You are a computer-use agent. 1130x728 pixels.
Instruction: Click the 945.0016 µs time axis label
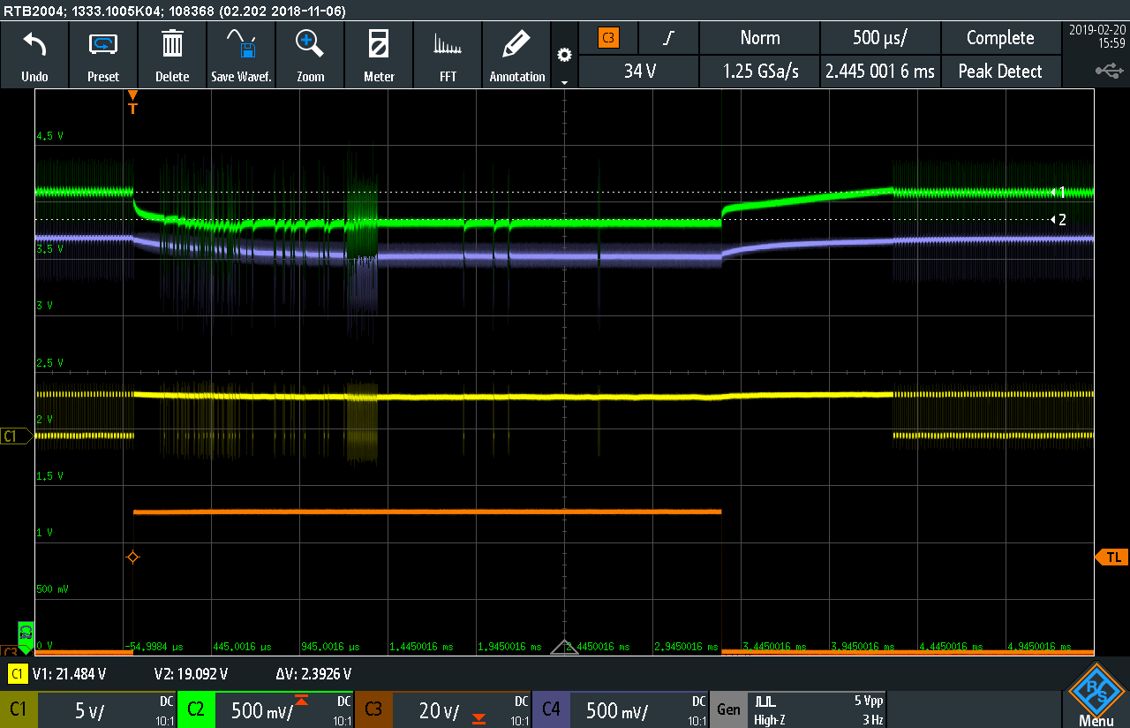(330, 648)
